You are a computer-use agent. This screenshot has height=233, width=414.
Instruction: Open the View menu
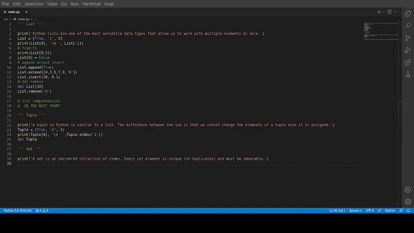[x=52, y=4]
